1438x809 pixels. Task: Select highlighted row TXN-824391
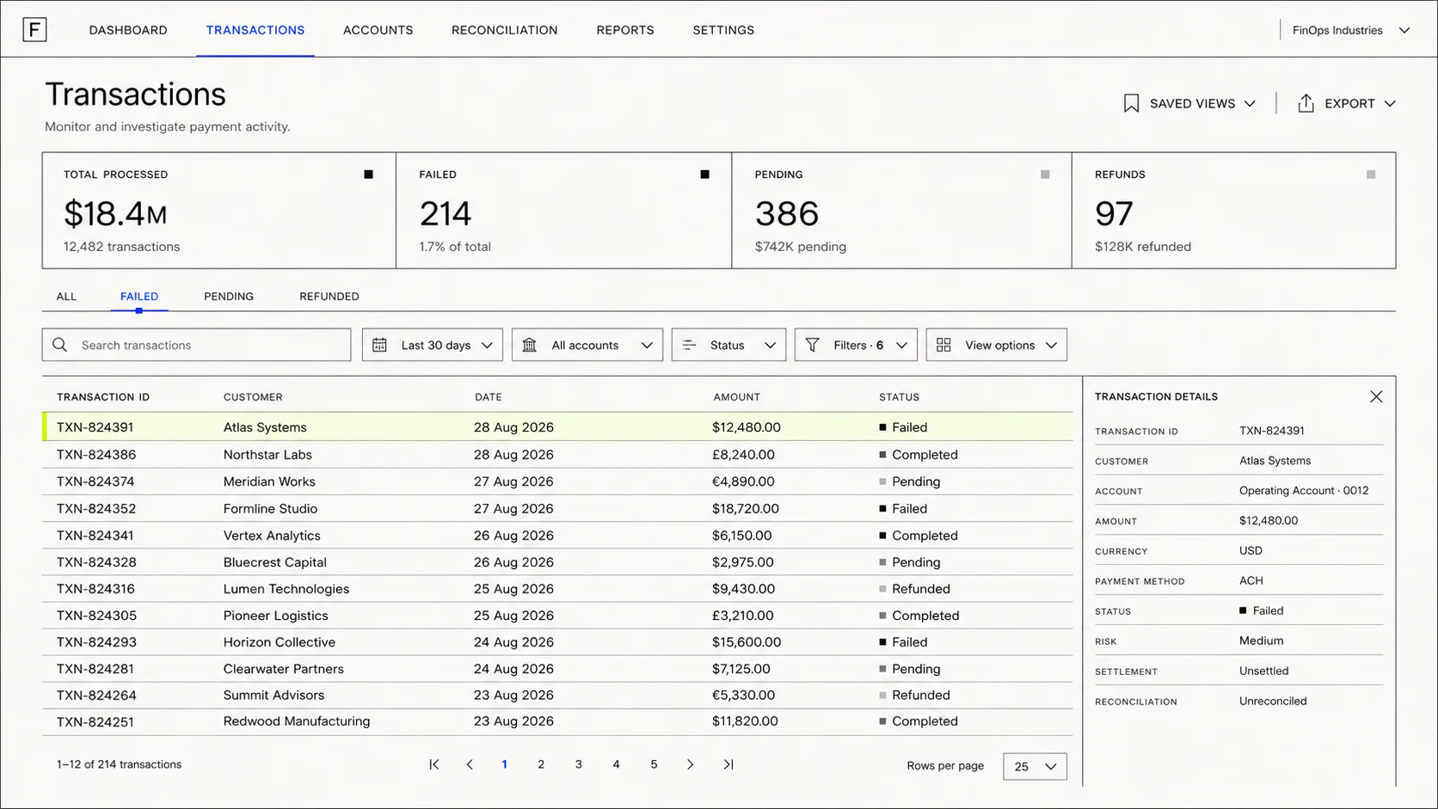click(557, 427)
